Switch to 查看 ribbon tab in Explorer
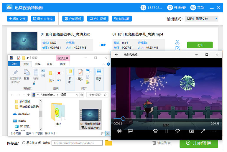This screenshot has width=227, height=152. [x=50, y=64]
